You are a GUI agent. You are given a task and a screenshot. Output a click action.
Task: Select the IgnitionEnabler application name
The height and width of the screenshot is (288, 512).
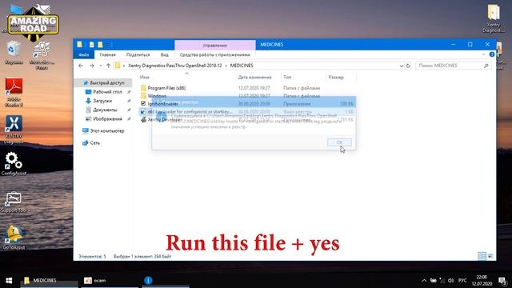[163, 103]
